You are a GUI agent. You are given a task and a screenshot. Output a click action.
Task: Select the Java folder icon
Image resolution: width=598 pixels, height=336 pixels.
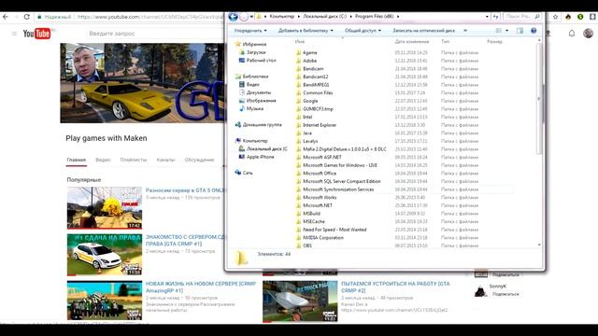click(x=299, y=133)
